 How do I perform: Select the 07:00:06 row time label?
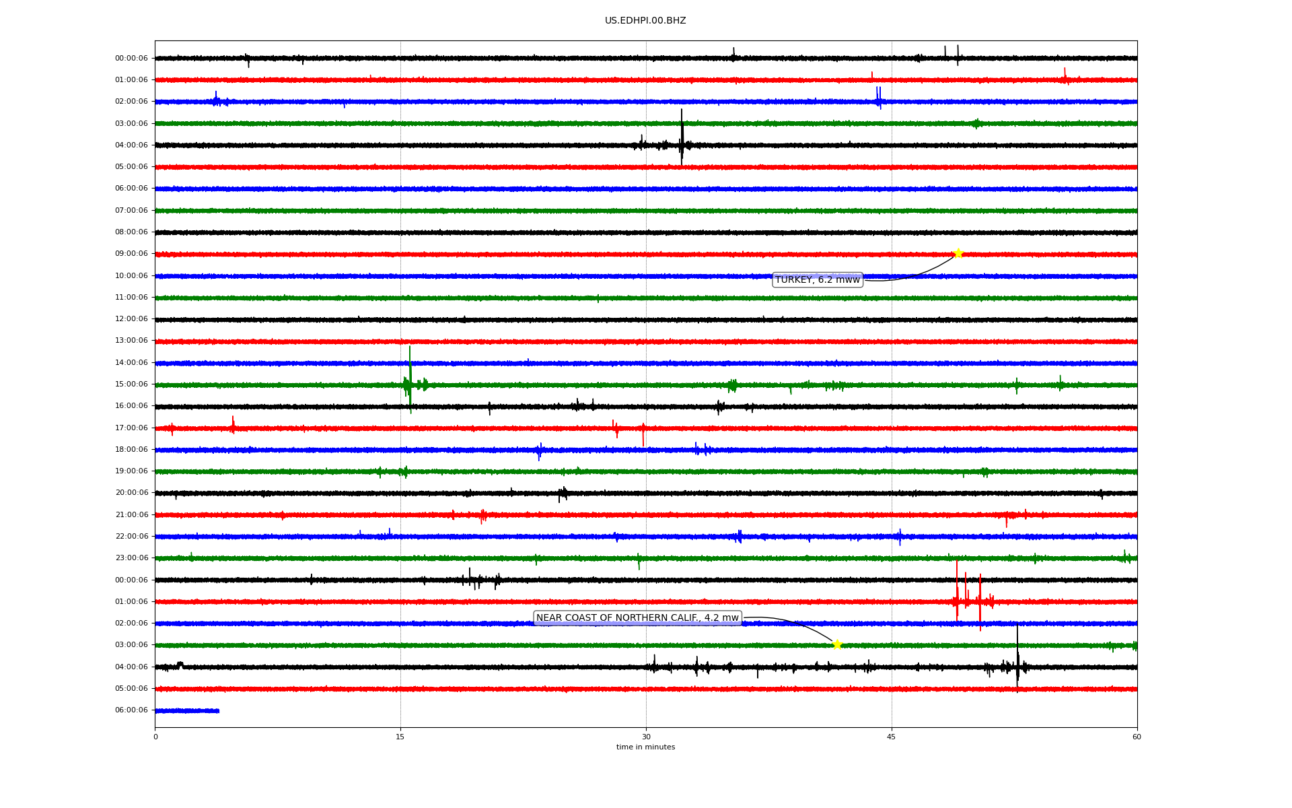point(131,210)
